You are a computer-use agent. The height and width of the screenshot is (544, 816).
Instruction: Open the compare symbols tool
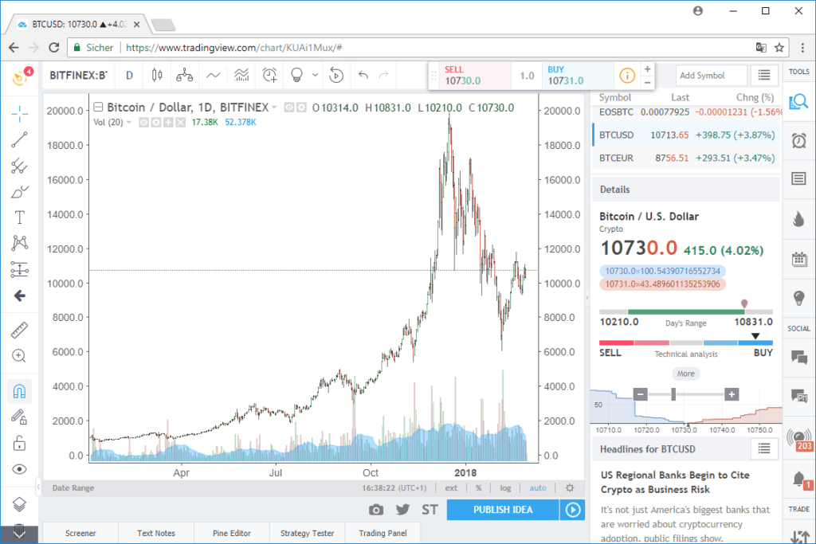pos(184,76)
